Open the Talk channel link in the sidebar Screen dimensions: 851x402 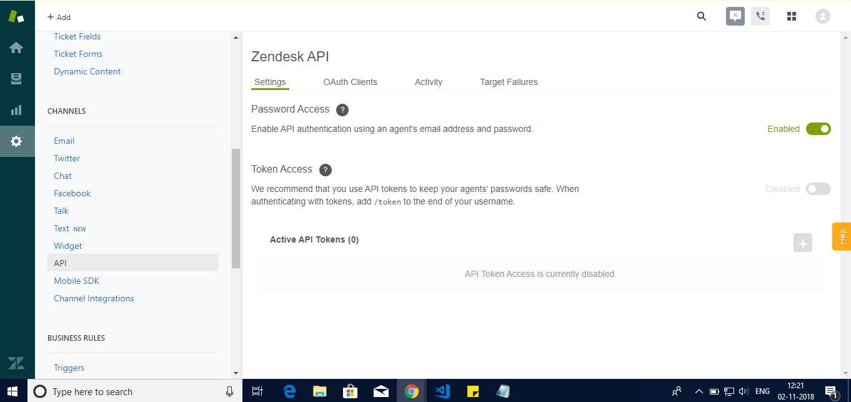61,211
